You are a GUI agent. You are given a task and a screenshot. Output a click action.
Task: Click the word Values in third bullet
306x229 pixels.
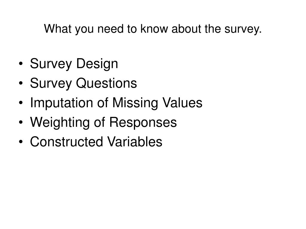click(x=183, y=103)
